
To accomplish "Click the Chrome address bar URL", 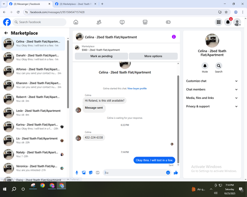I will (x=57, y=12).
